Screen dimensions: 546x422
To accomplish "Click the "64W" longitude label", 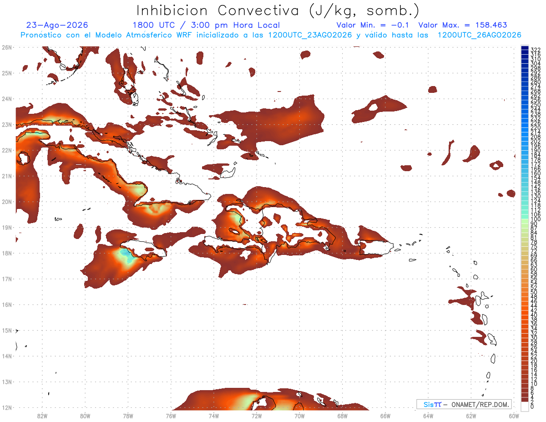I will pyautogui.click(x=428, y=416).
